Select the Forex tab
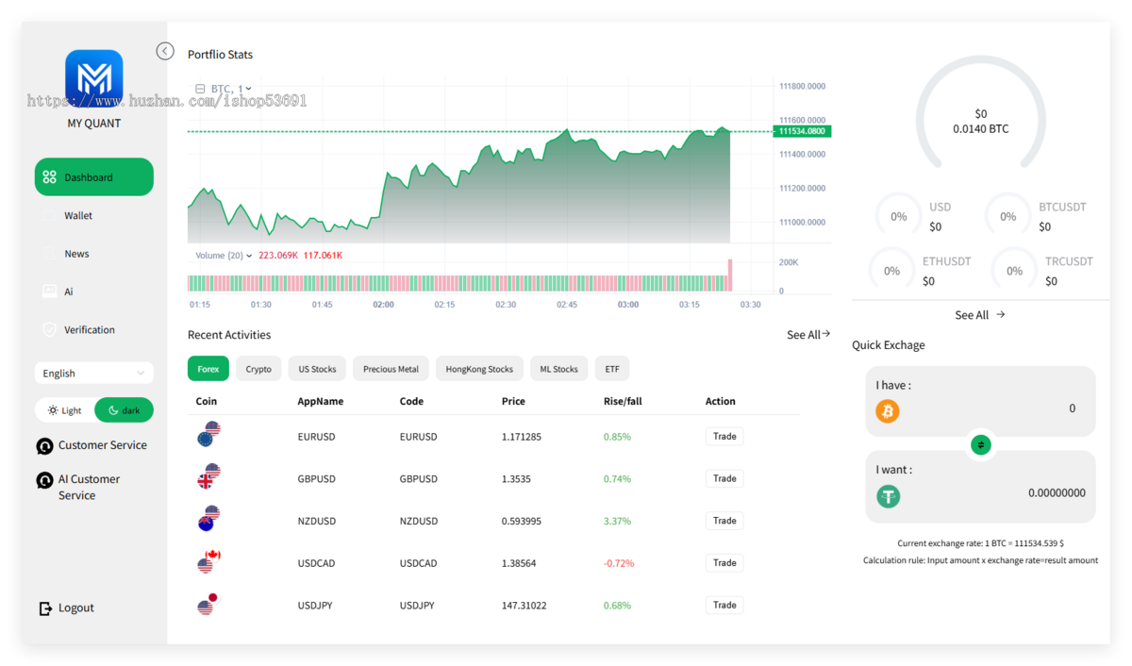 pyautogui.click(x=208, y=369)
